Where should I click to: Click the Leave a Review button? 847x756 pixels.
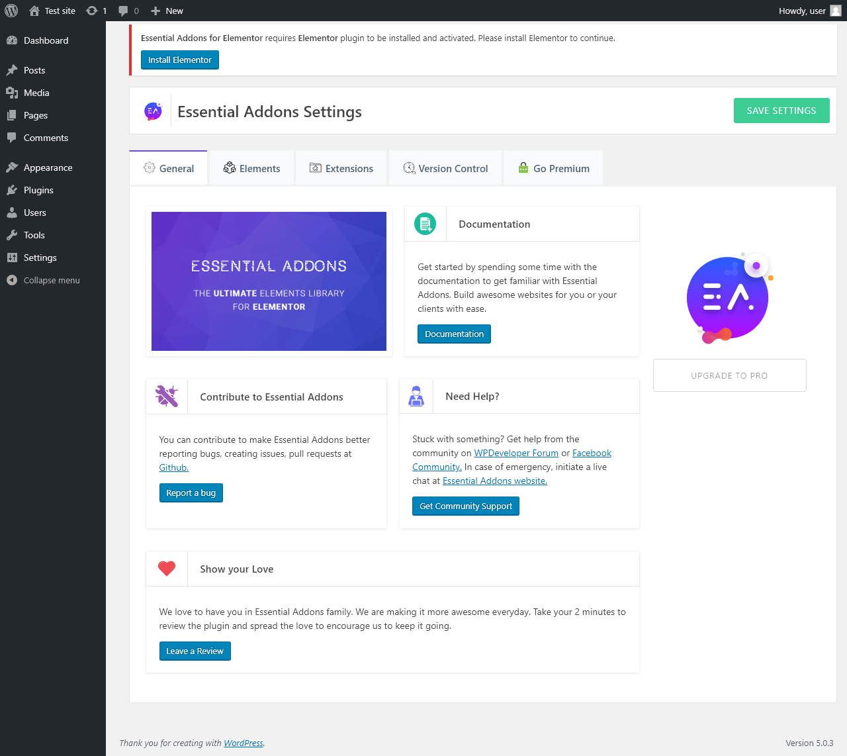click(195, 651)
